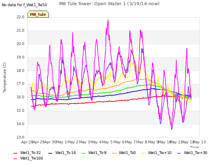Screen dimensions: 220x165
Task: Click the May 8 x-axis date label
Action: pos(142,142)
